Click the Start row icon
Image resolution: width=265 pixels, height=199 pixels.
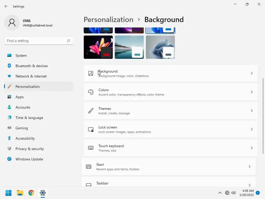click(x=89, y=167)
